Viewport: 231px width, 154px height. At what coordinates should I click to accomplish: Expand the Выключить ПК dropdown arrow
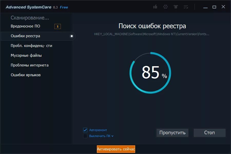tap(112, 136)
